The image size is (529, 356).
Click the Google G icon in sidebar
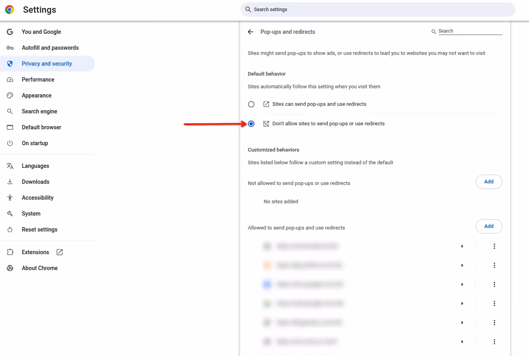click(10, 32)
